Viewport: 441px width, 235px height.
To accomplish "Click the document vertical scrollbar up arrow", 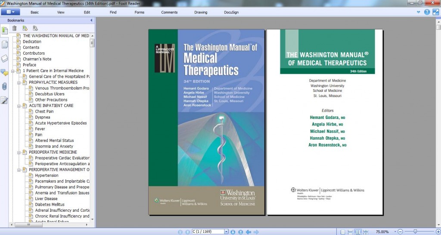I will coord(438,22).
